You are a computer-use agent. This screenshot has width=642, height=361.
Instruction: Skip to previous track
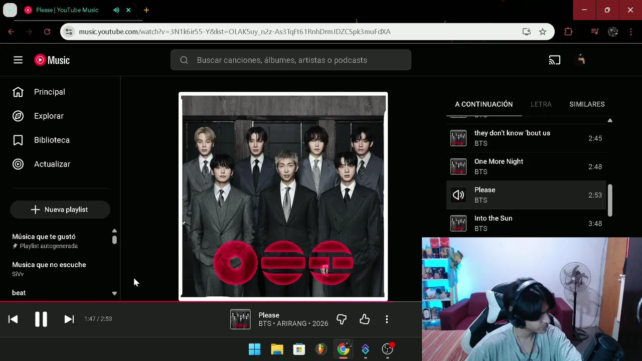pyautogui.click(x=13, y=319)
